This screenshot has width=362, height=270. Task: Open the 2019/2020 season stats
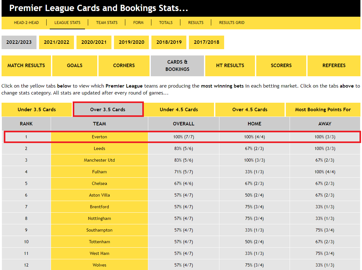[131, 42]
